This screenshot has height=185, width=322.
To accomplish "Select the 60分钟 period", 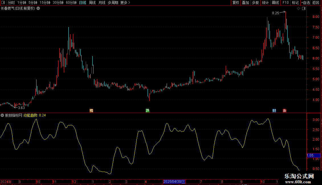I will tap(71, 3).
